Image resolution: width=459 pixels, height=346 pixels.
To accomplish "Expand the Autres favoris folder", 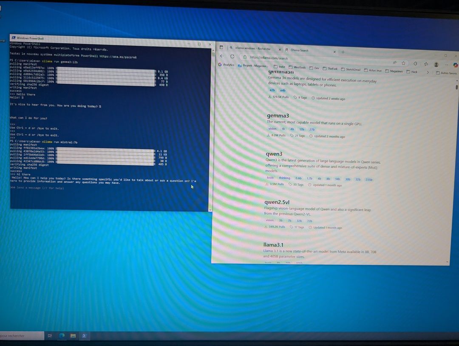I will (x=446, y=73).
